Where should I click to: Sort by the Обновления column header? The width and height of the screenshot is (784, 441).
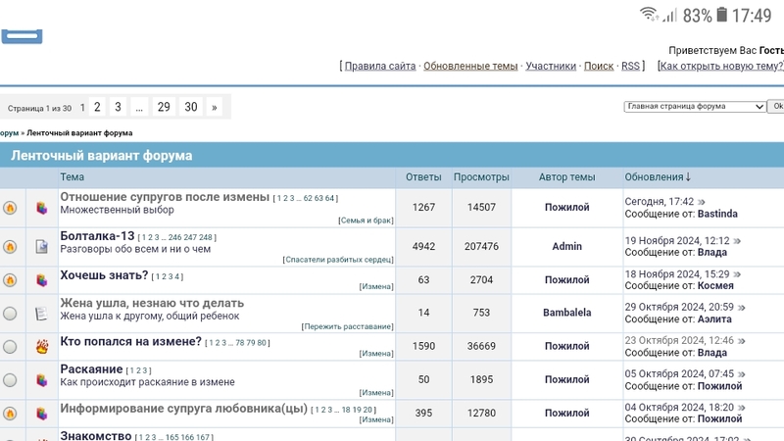(x=657, y=177)
